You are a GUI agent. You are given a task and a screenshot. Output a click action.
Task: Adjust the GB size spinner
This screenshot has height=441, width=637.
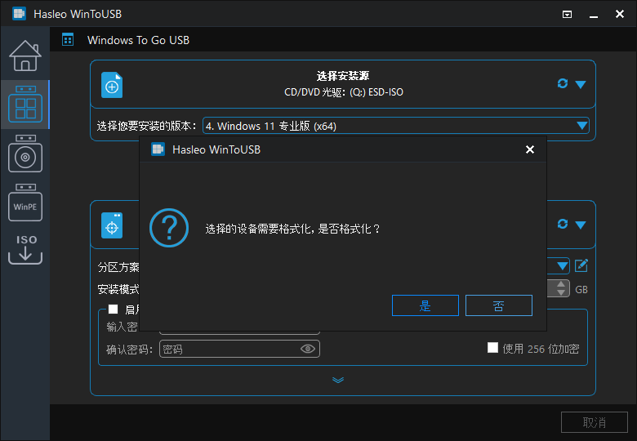[561, 288]
